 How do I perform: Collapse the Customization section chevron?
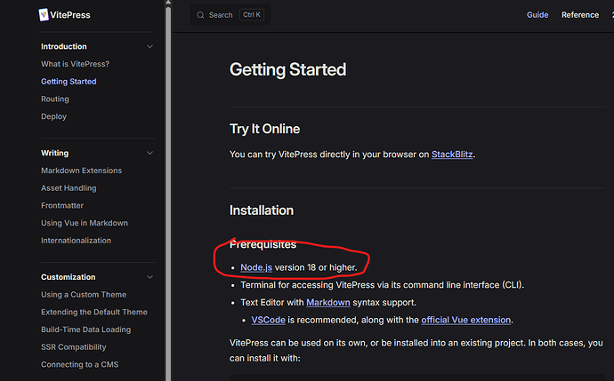tap(149, 277)
